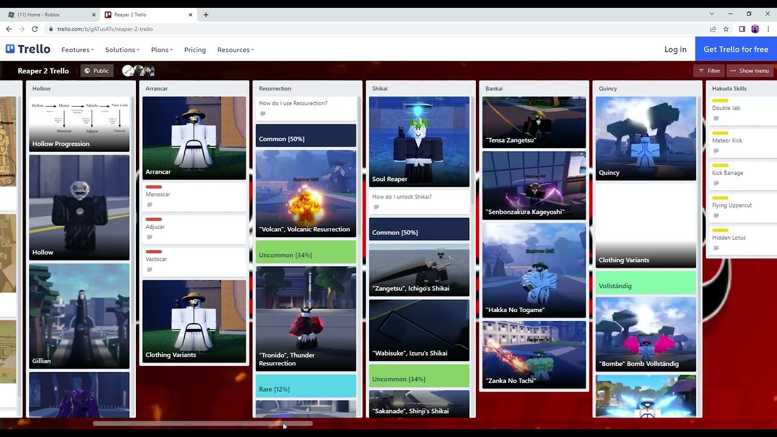
Task: Click description icon on Hidden Lotus card
Action: click(x=716, y=248)
